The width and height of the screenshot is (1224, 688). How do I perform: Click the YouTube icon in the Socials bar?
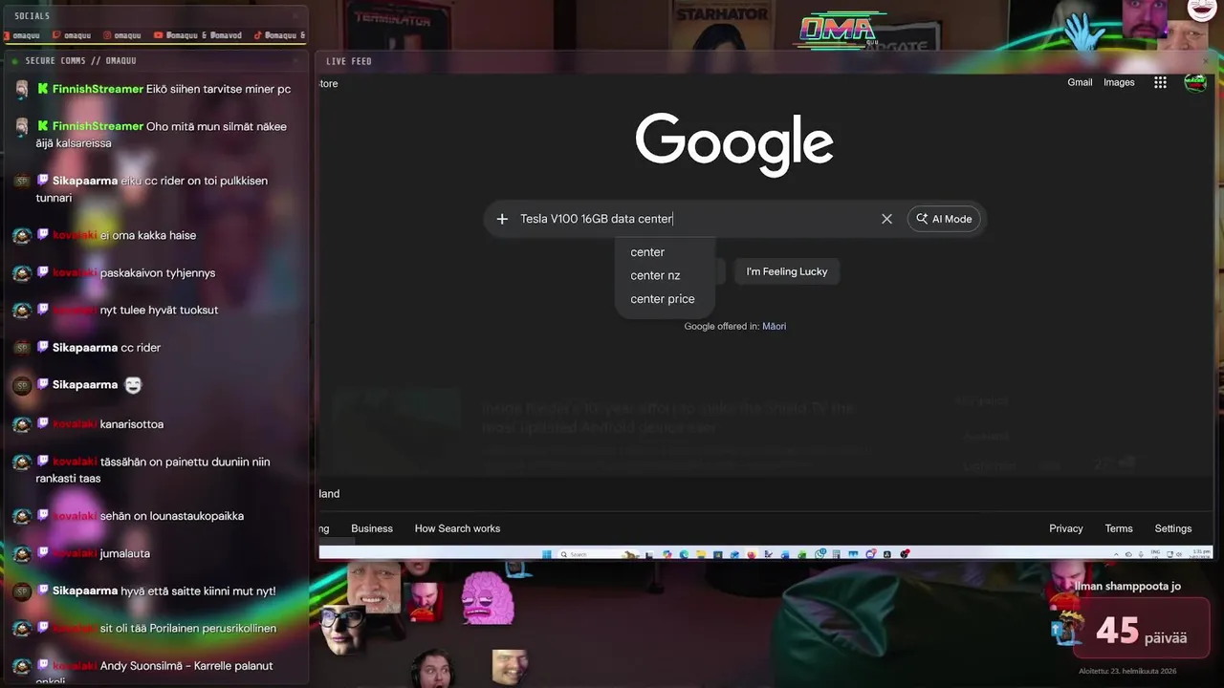(158, 35)
